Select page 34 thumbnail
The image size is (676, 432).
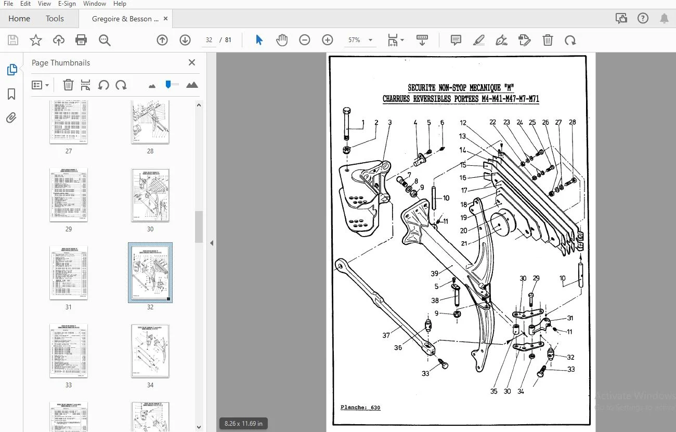[150, 351]
